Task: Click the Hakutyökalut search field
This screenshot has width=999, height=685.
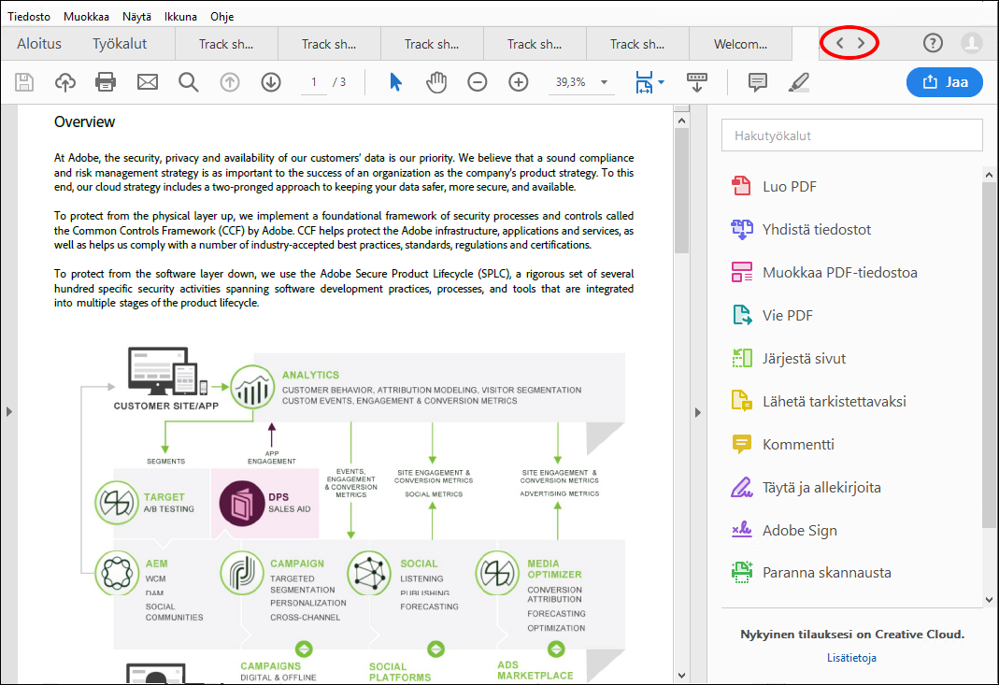Action: 852,136
